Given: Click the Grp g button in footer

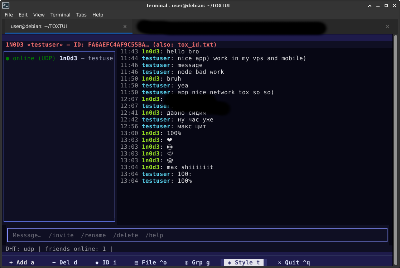Looking at the screenshot, I should pos(197,262).
